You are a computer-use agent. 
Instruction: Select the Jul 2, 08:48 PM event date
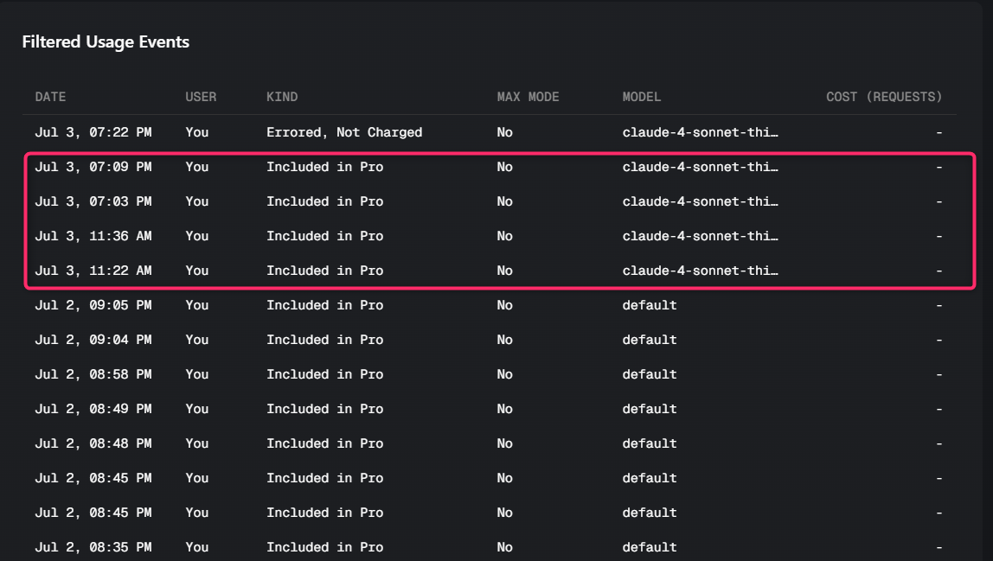[93, 443]
